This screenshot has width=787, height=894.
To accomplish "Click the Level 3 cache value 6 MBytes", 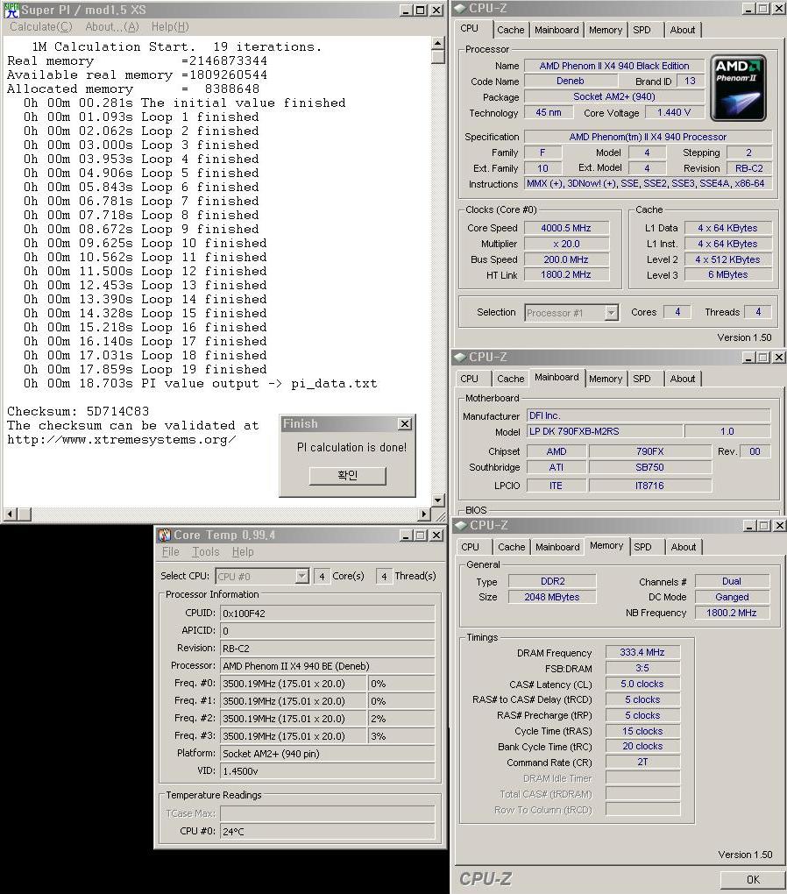I will tap(727, 275).
